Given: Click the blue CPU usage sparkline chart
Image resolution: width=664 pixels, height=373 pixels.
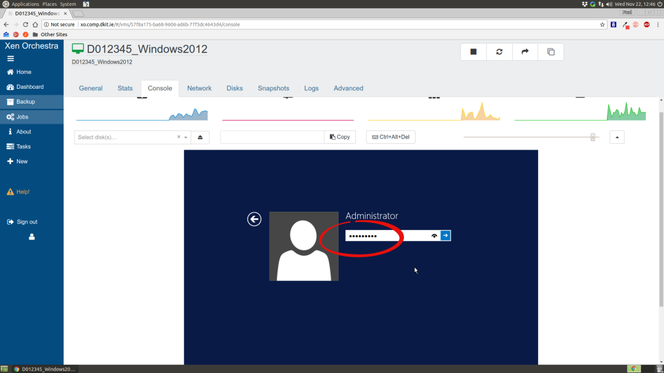Looking at the screenshot, I should 142,113.
